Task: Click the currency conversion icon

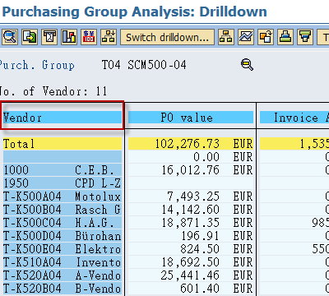Action: tap(89, 37)
